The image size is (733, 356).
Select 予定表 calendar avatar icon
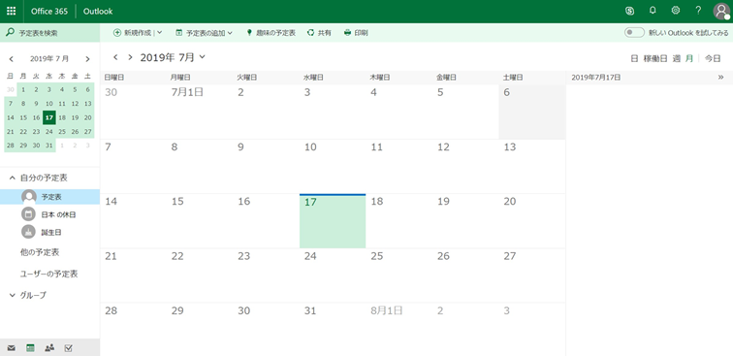pyautogui.click(x=29, y=197)
